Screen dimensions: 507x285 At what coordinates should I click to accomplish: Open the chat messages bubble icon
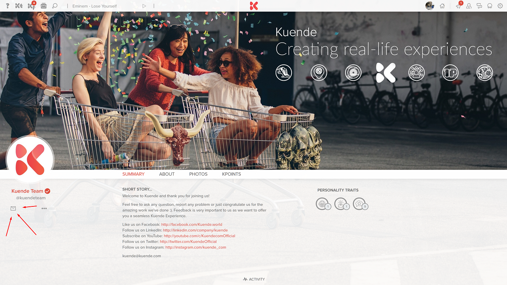[x=479, y=6]
